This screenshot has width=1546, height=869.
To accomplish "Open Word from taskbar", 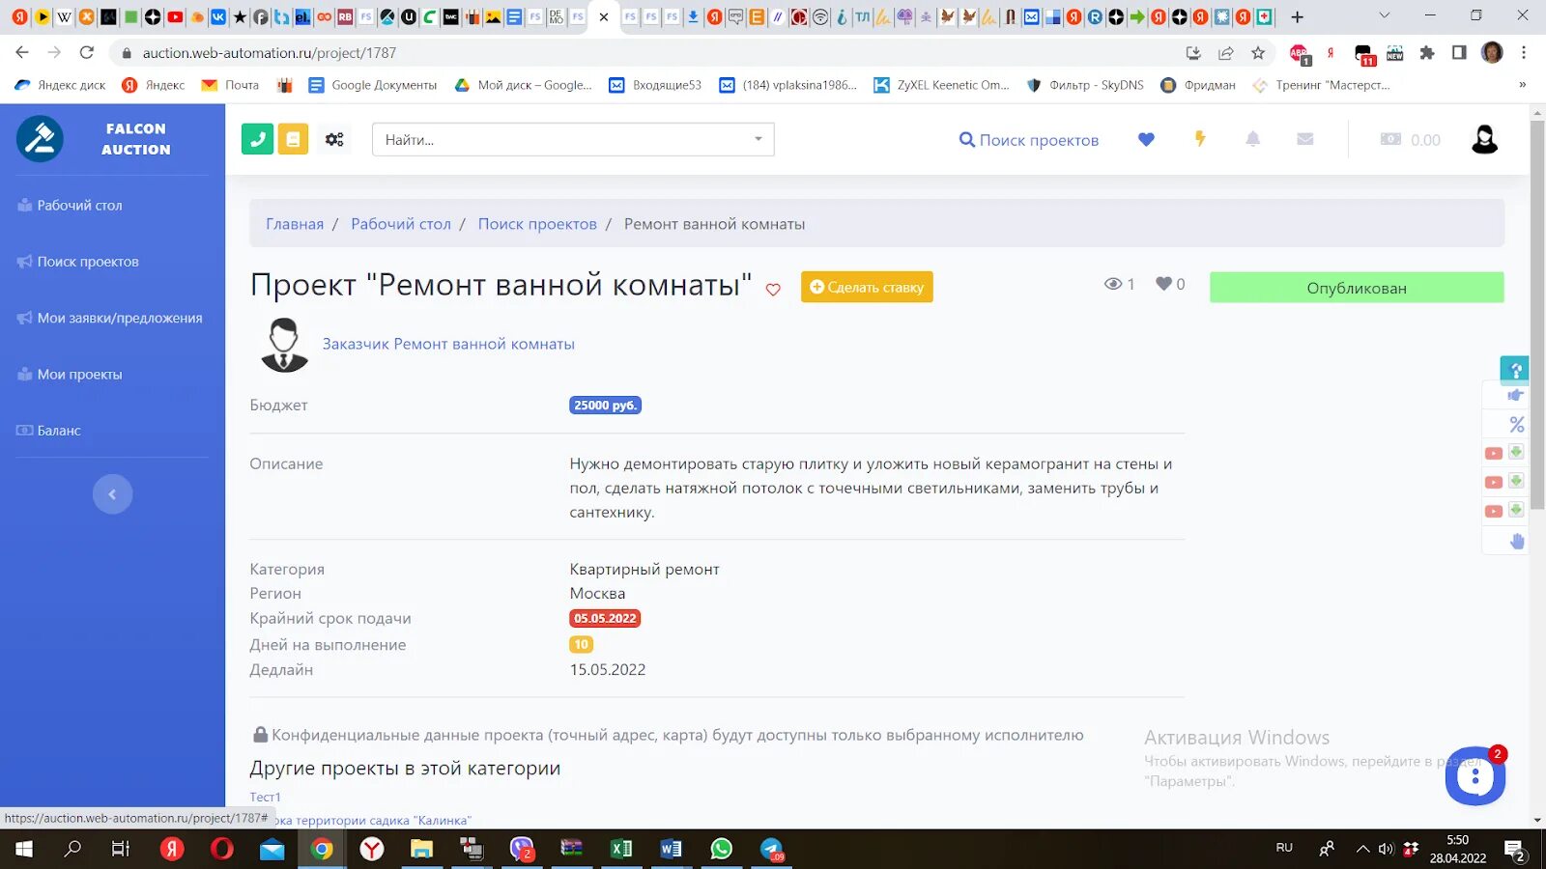I will 671,849.
